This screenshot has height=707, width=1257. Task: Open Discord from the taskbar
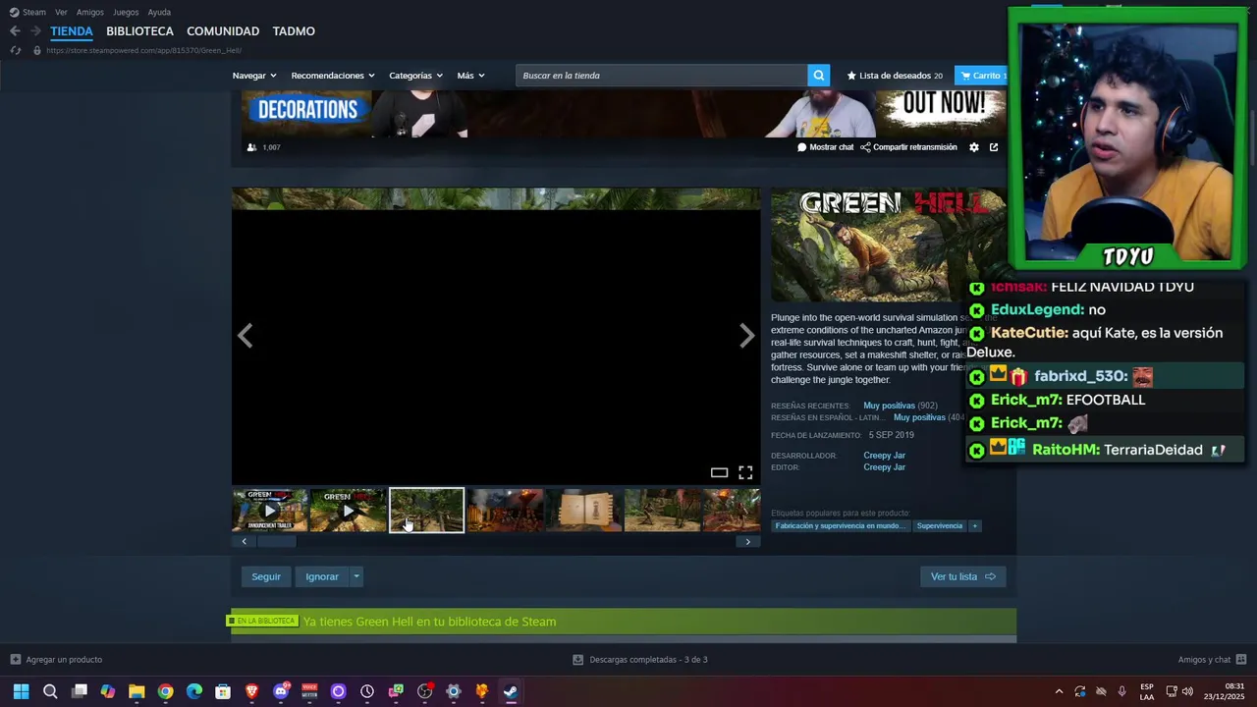281,691
